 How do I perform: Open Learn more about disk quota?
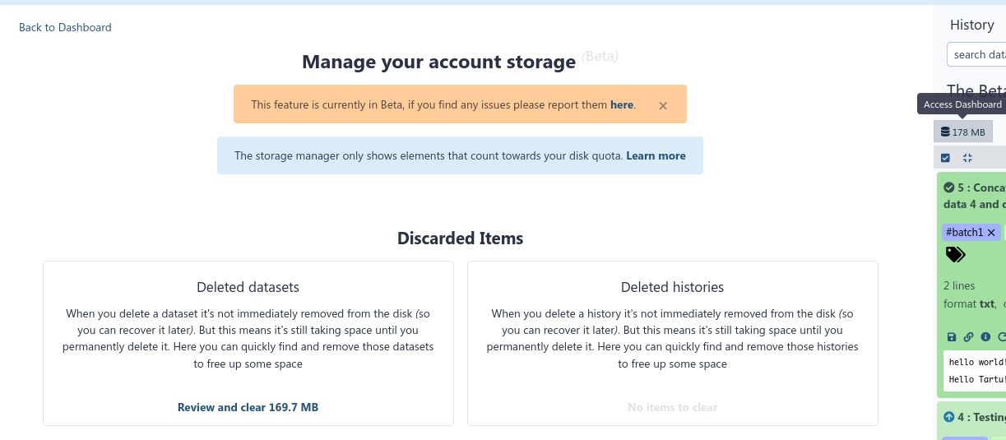656,155
